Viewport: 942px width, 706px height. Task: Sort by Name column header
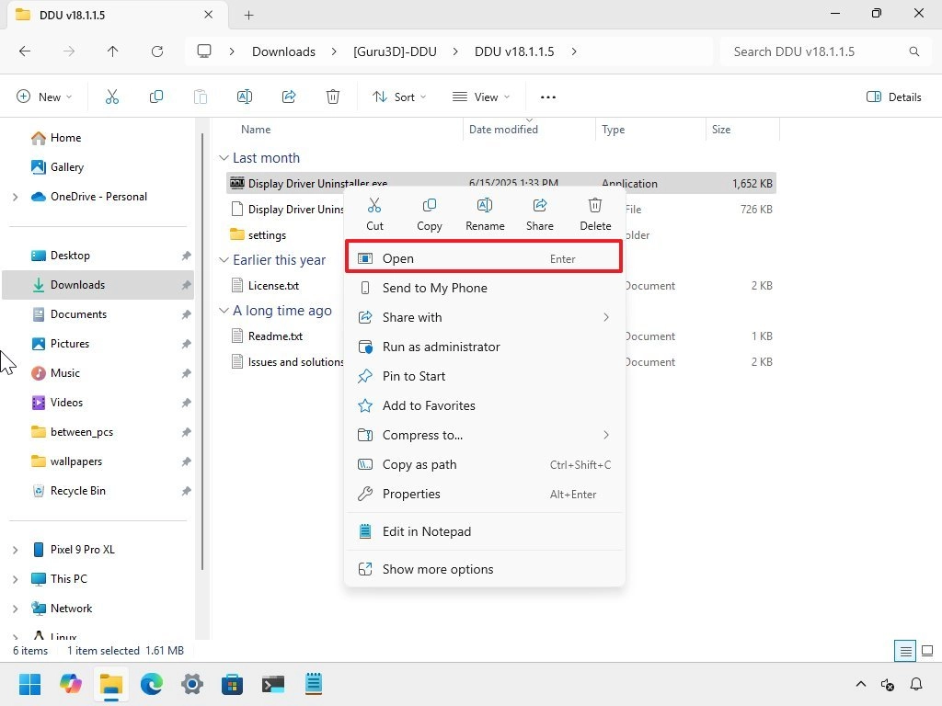click(x=256, y=129)
